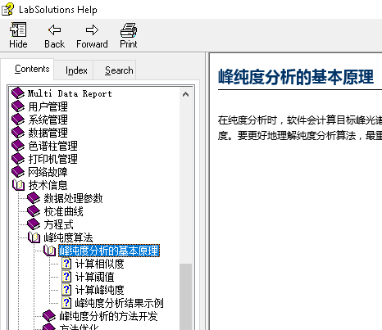Open the 计算相似度 help topic

tap(99, 264)
